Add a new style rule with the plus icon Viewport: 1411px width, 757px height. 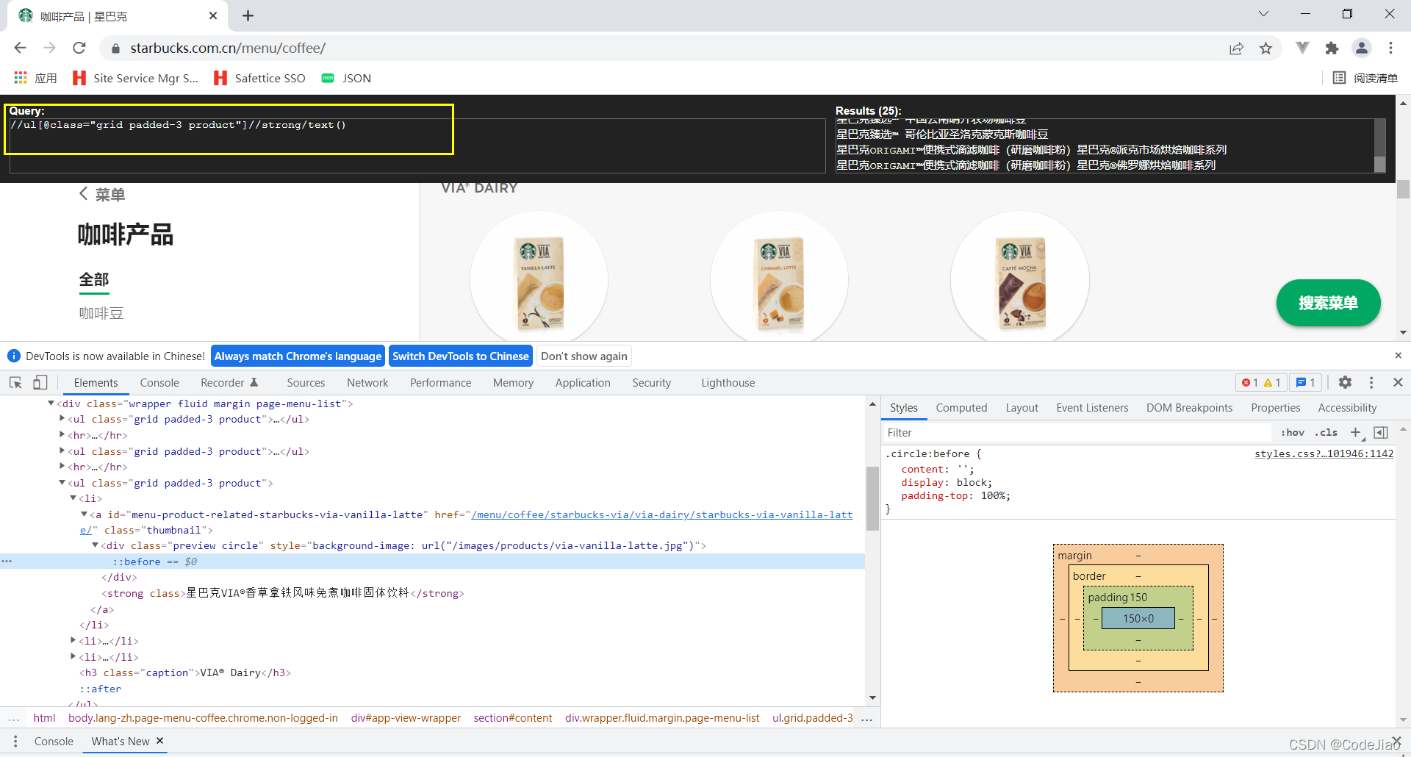click(1356, 432)
